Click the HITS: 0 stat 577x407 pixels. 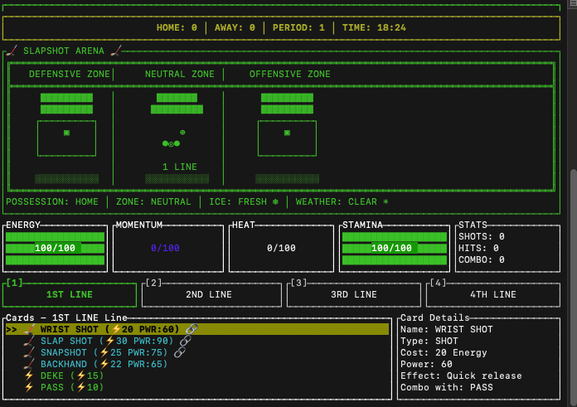click(478, 248)
